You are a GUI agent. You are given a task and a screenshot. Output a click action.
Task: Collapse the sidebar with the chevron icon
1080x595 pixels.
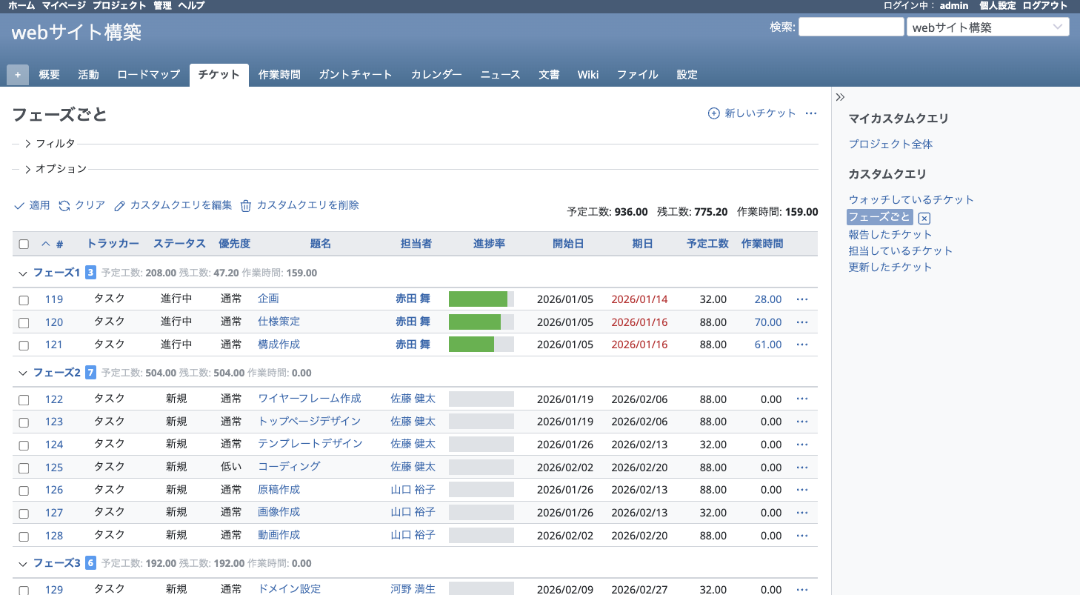click(x=840, y=96)
